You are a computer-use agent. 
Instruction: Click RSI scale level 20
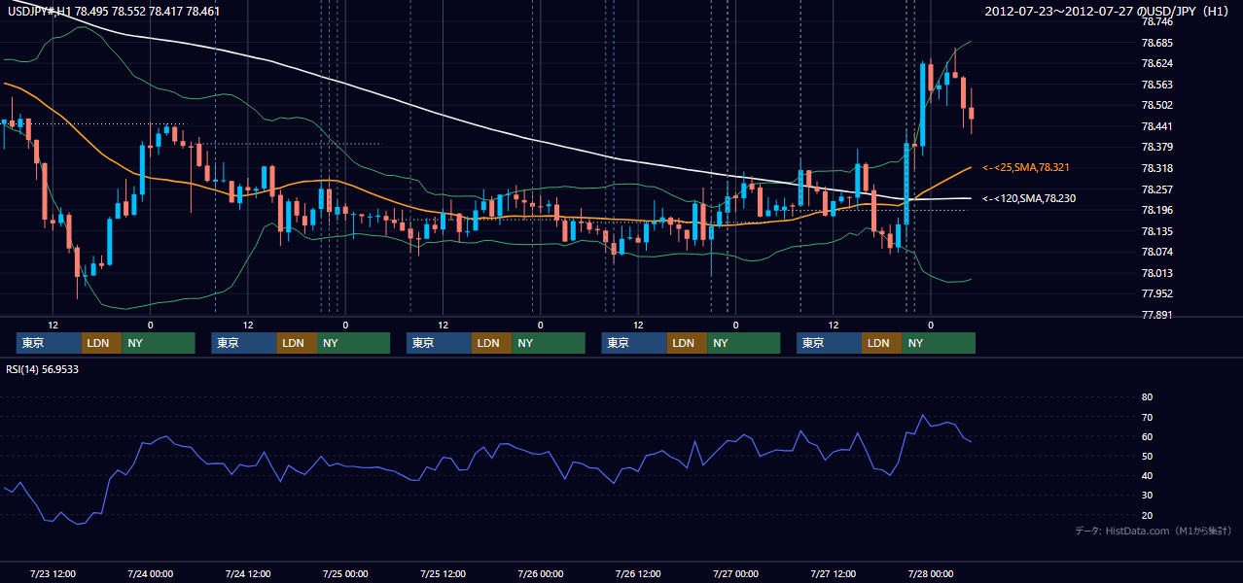coord(1147,515)
